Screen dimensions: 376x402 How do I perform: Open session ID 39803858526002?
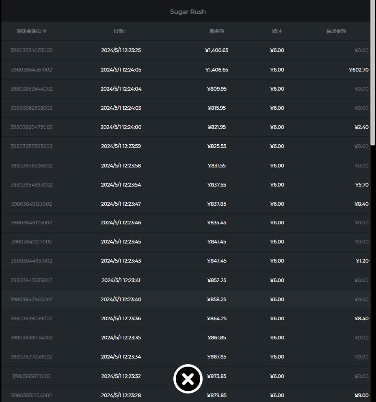32,165
